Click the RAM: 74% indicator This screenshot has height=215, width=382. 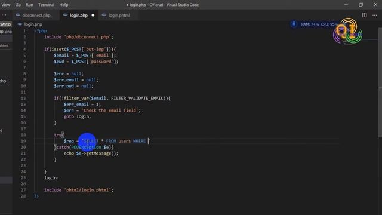click(310, 24)
